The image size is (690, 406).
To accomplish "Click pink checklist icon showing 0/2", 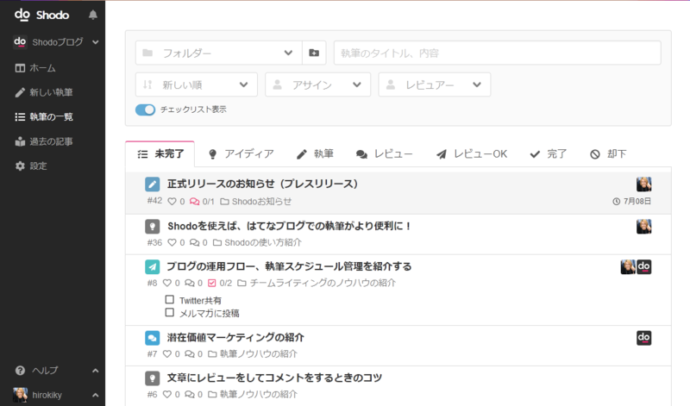I will coord(211,283).
